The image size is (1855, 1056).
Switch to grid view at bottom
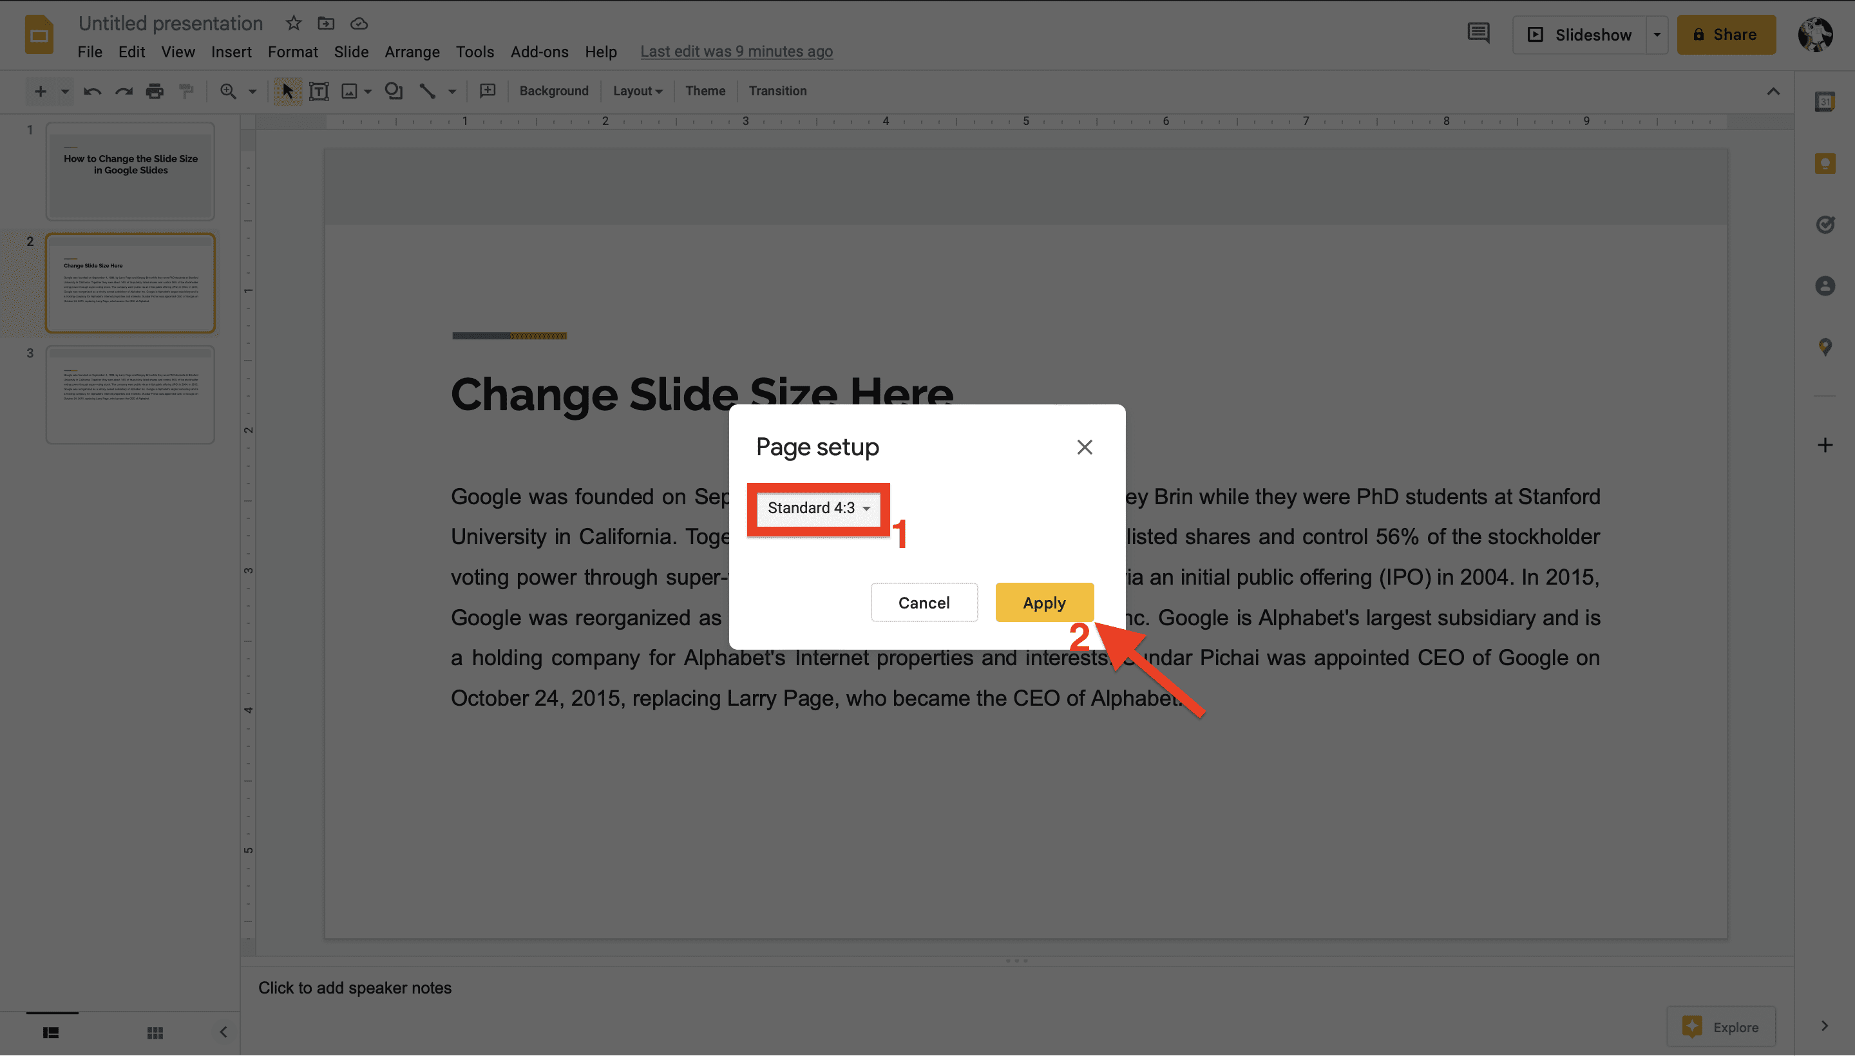pyautogui.click(x=155, y=1032)
